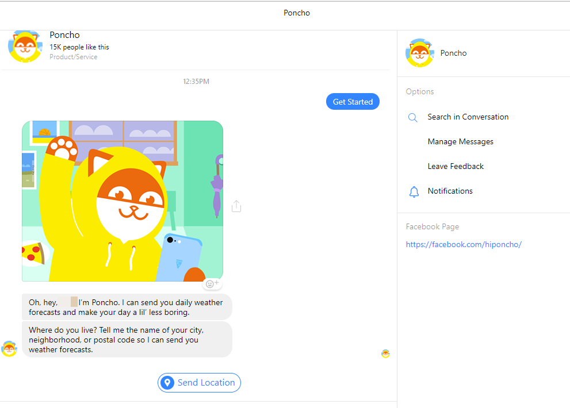
Task: Click the Options section heading
Action: coord(420,91)
